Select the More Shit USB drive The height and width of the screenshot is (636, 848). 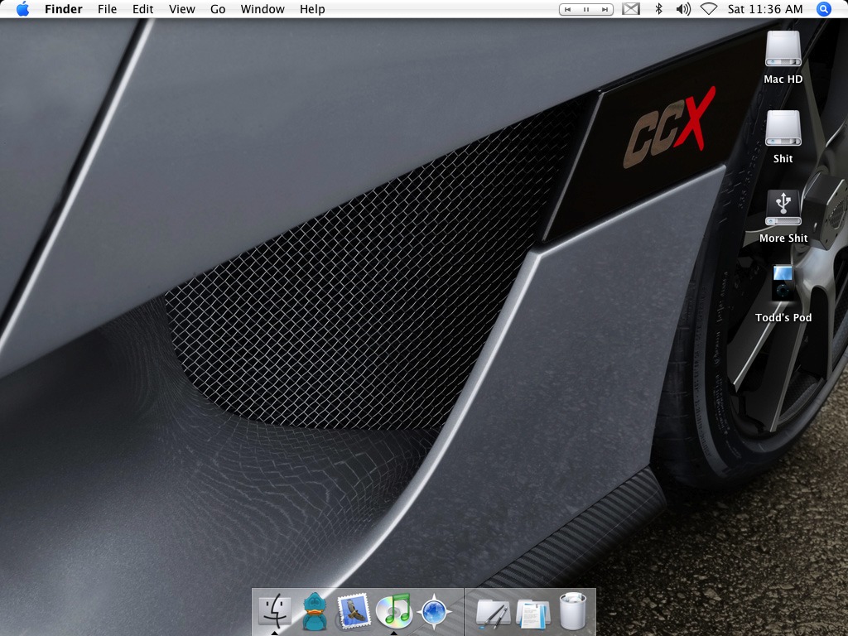(x=783, y=208)
